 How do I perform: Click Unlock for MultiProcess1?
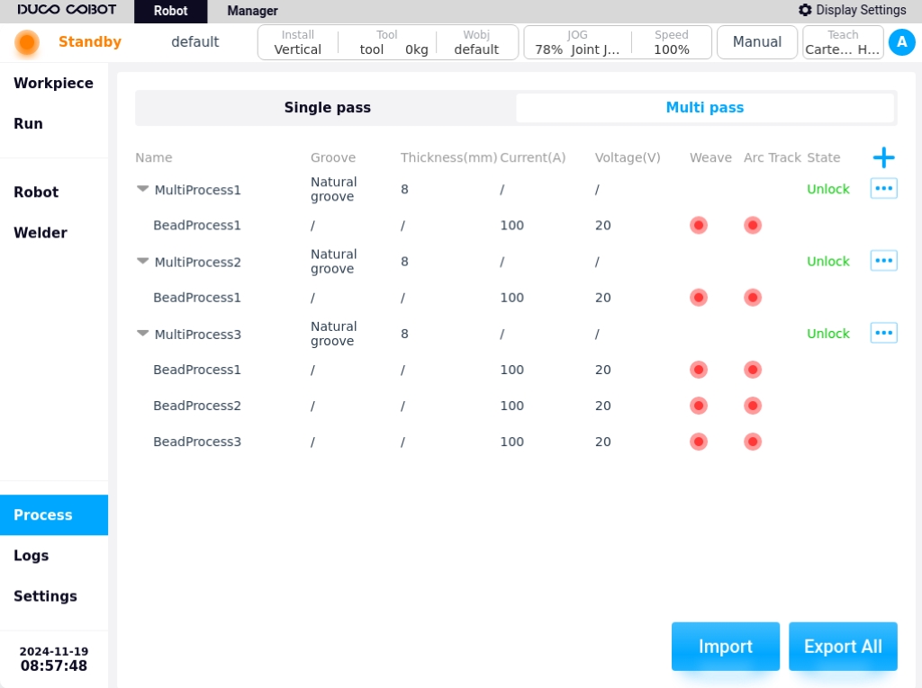(x=828, y=189)
